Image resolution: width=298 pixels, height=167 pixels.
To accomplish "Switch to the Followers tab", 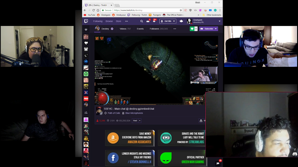I will coord(159,29).
